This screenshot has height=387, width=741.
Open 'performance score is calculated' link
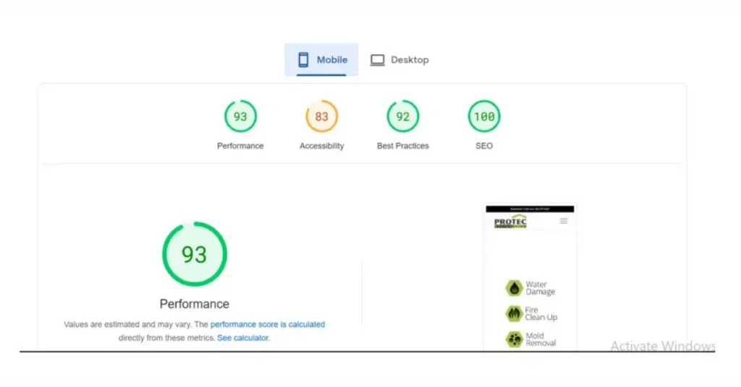268,324
